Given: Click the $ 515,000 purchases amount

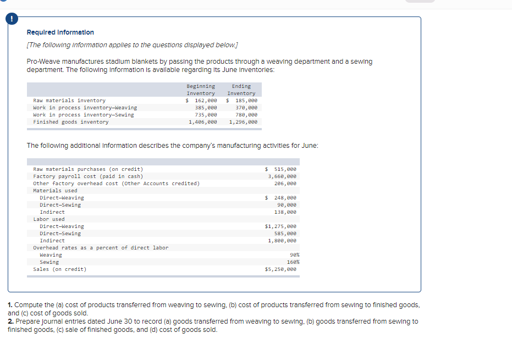Looking at the screenshot, I should [280, 169].
